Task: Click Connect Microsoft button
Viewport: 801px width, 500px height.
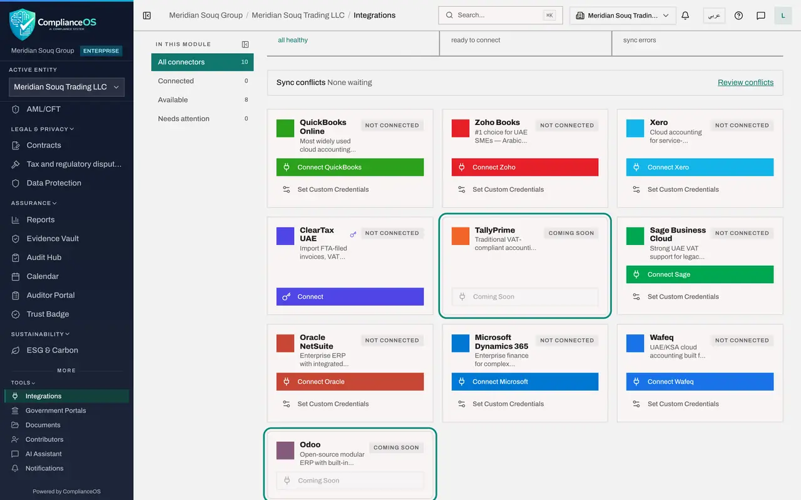Action: 525,382
